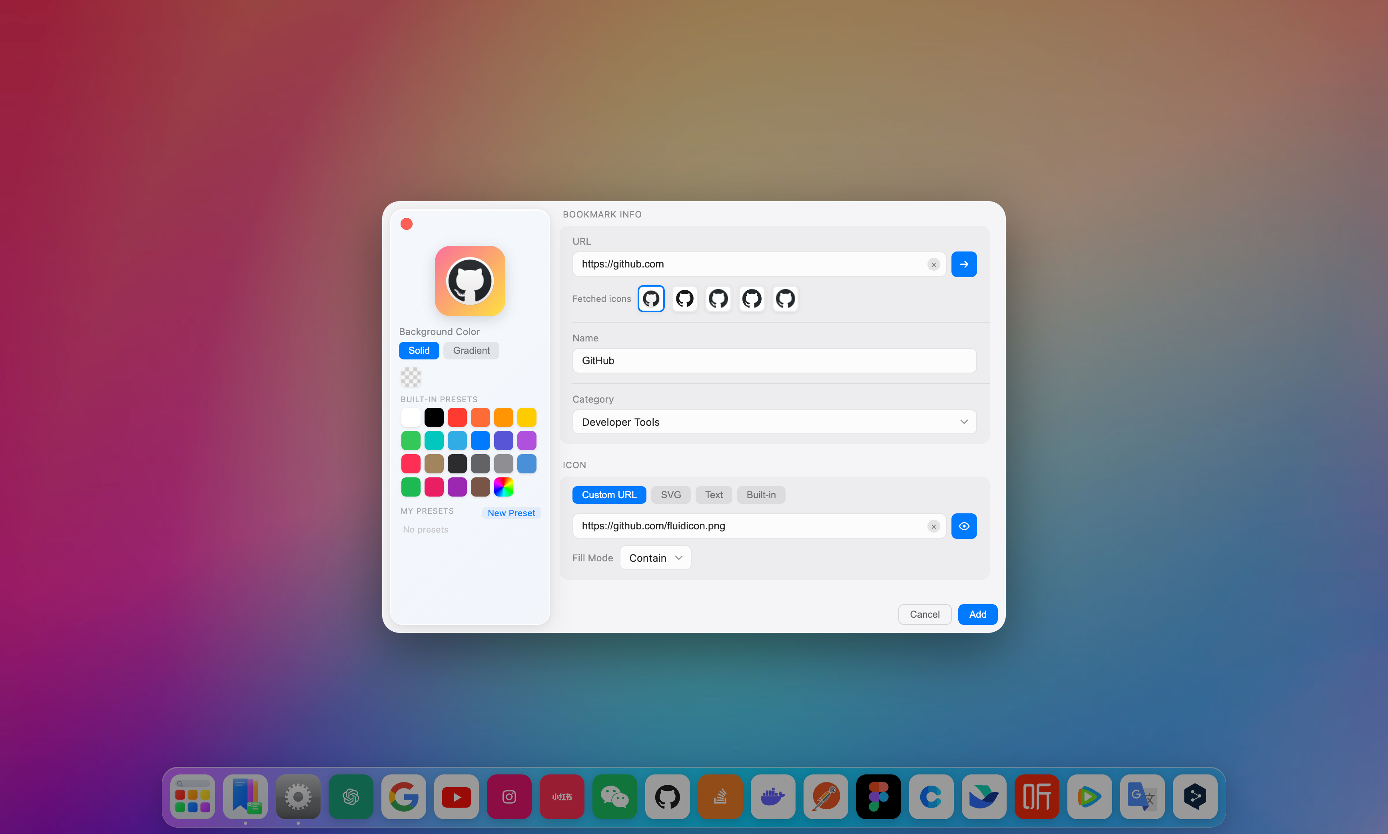Choose the second round fetched GitHub icon
This screenshot has height=834, width=1388.
click(x=684, y=298)
